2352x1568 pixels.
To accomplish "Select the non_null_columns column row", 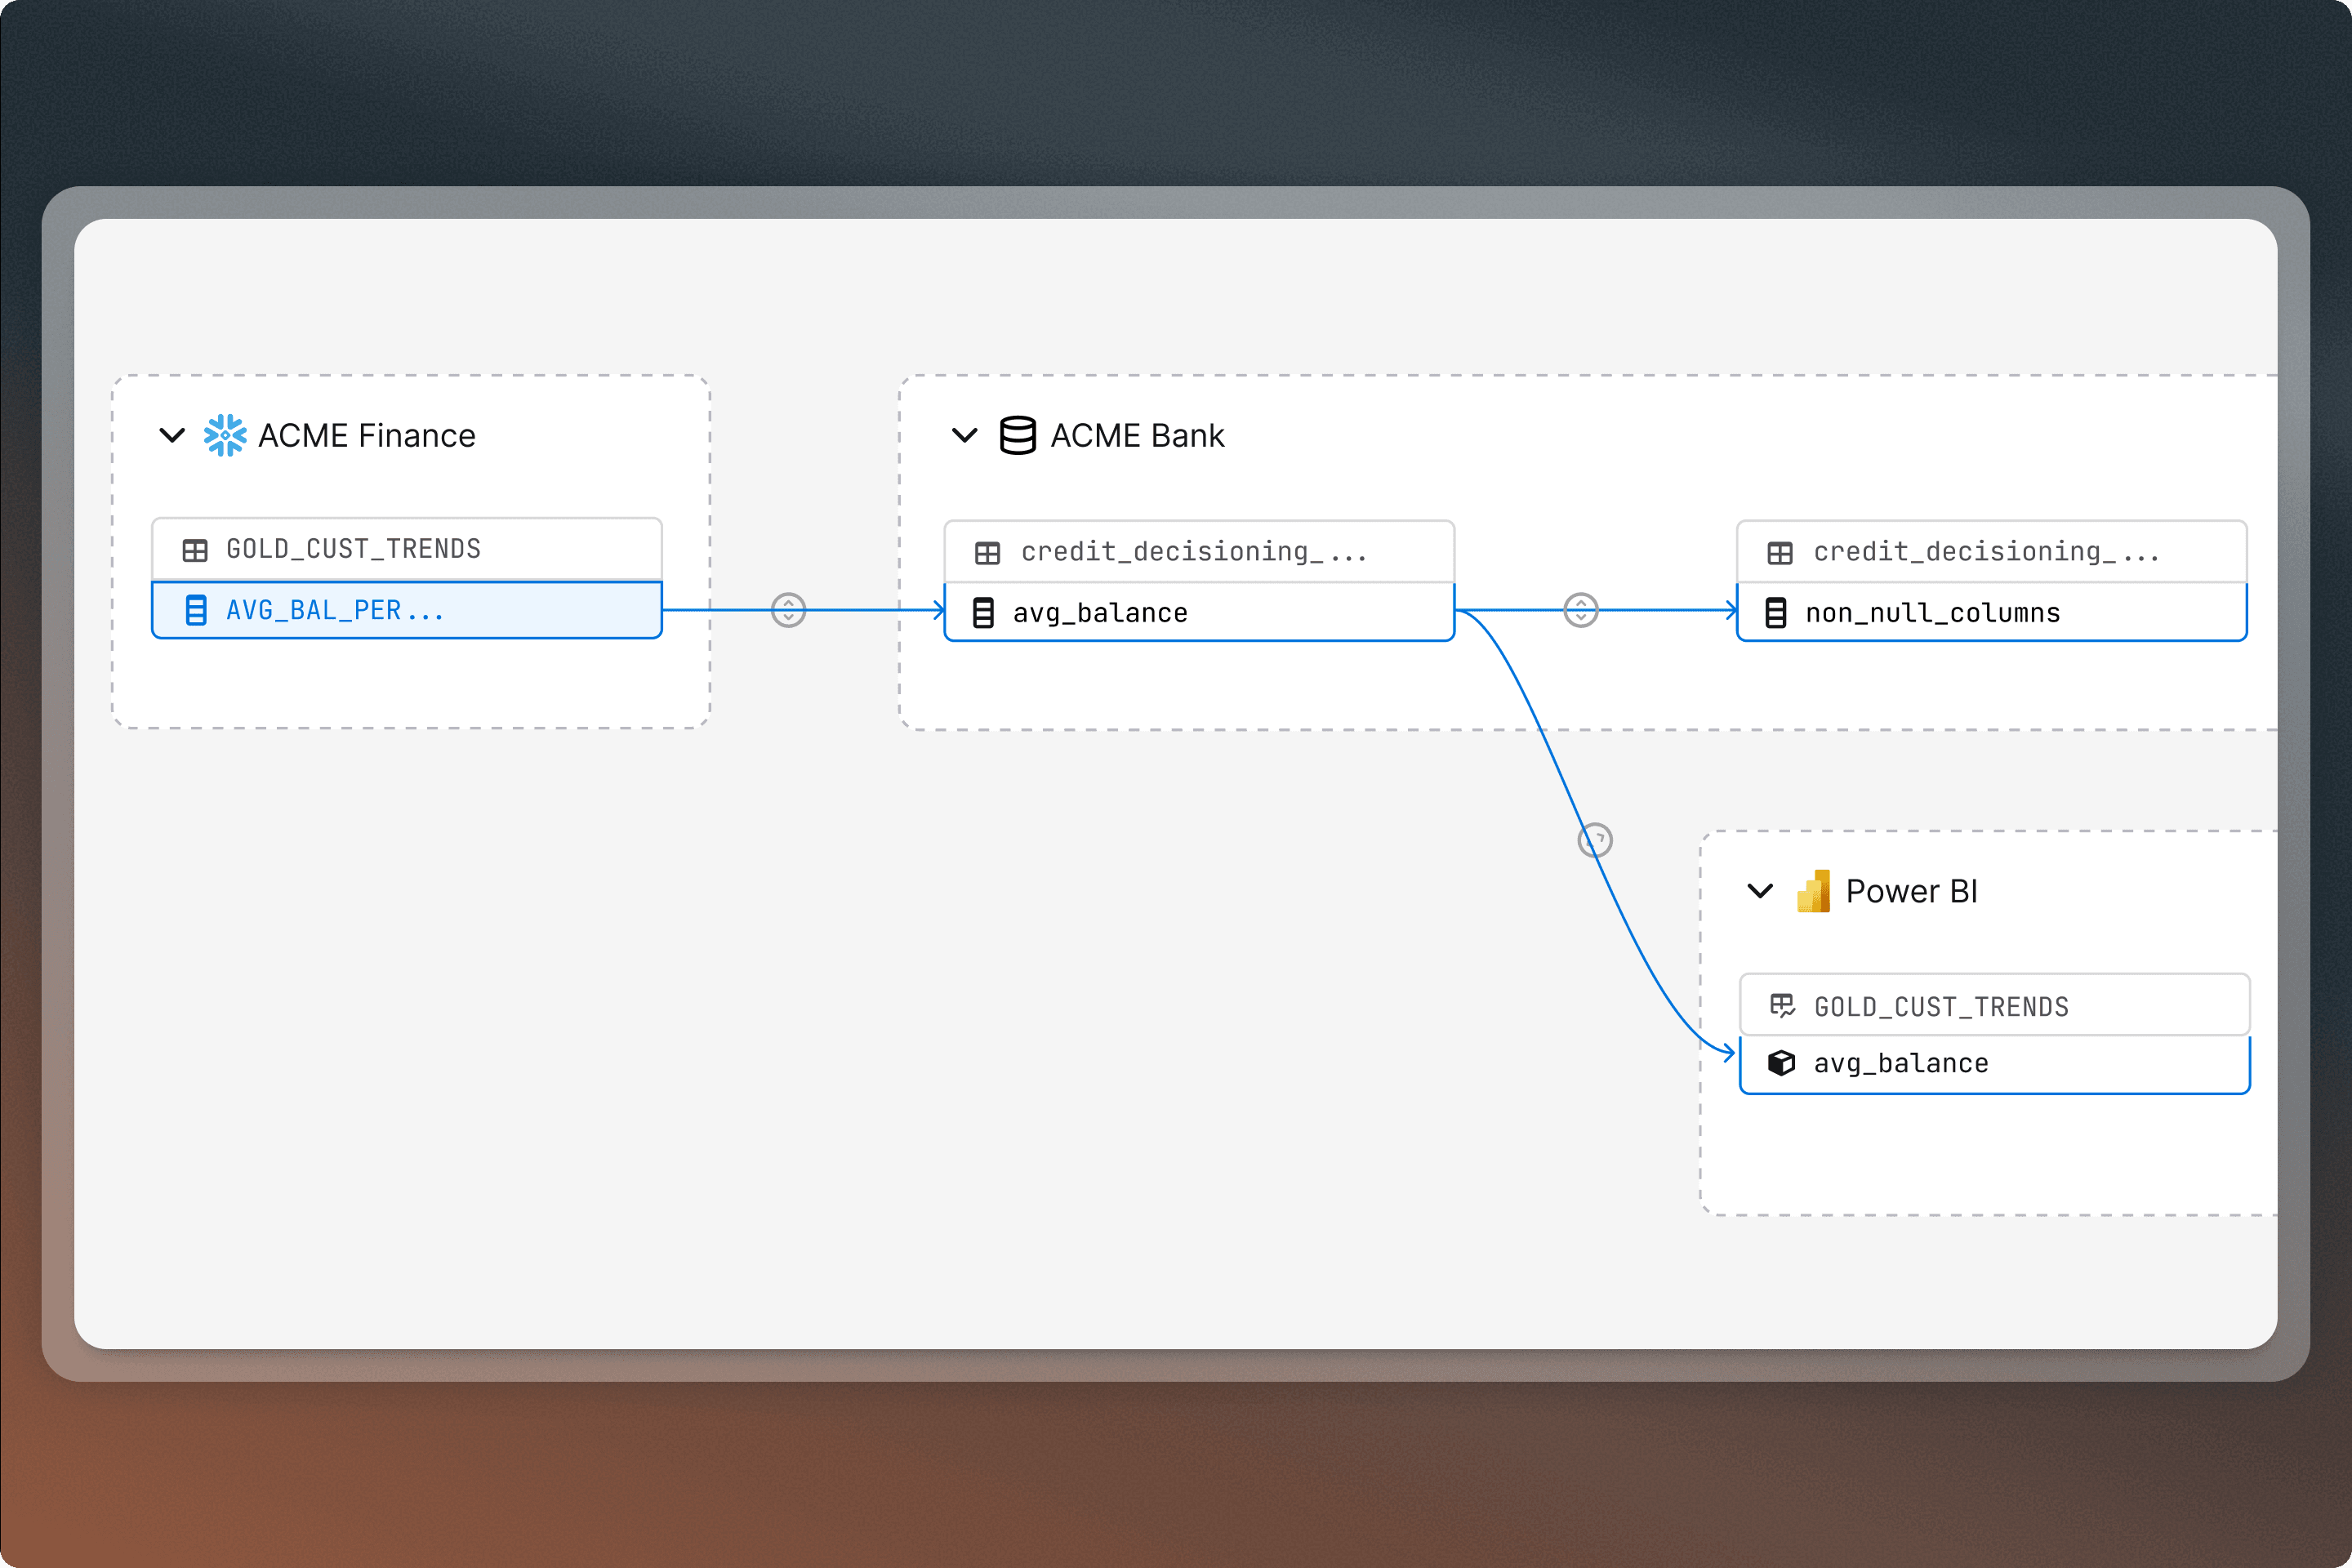I will [x=1992, y=613].
